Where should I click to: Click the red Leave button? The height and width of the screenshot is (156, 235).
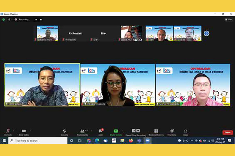227,132
